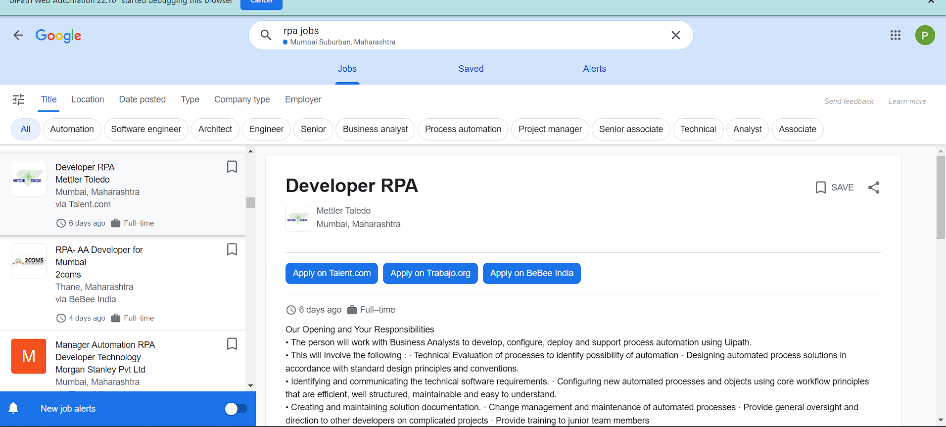
Task: Filter by Project manager chip
Action: click(x=550, y=129)
